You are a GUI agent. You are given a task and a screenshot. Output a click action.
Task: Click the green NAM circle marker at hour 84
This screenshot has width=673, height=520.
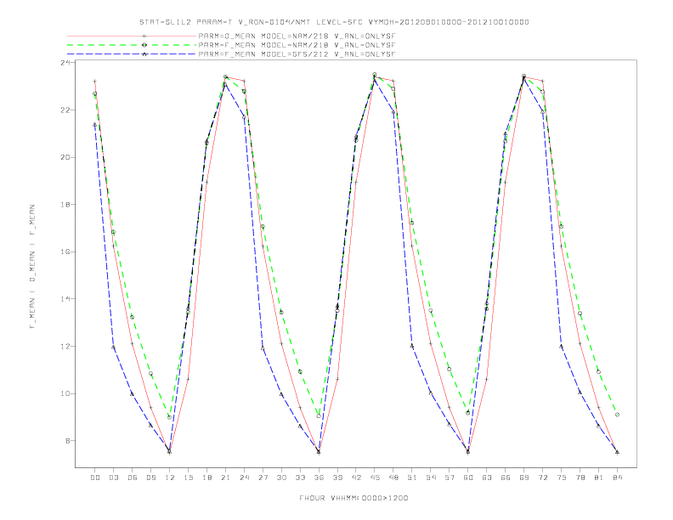[x=617, y=415]
